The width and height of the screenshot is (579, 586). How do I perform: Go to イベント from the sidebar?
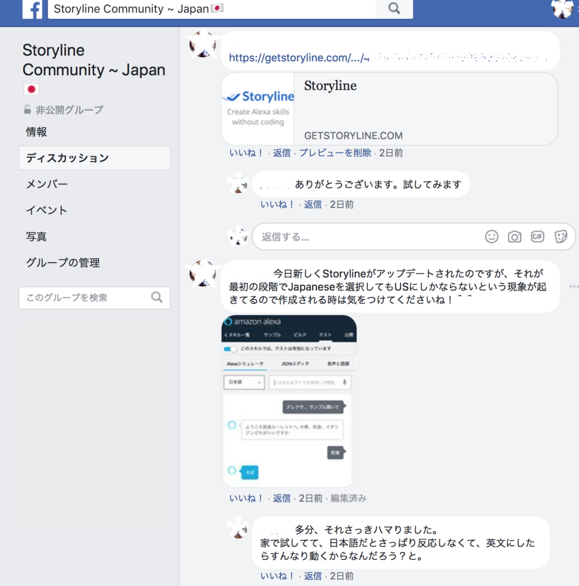45,210
